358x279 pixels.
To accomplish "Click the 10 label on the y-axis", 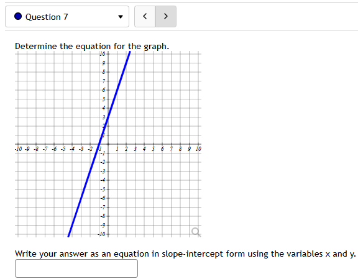I will point(103,54).
